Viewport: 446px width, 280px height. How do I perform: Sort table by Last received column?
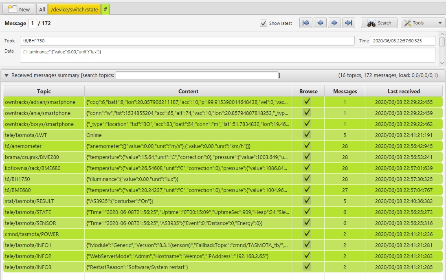(x=403, y=91)
